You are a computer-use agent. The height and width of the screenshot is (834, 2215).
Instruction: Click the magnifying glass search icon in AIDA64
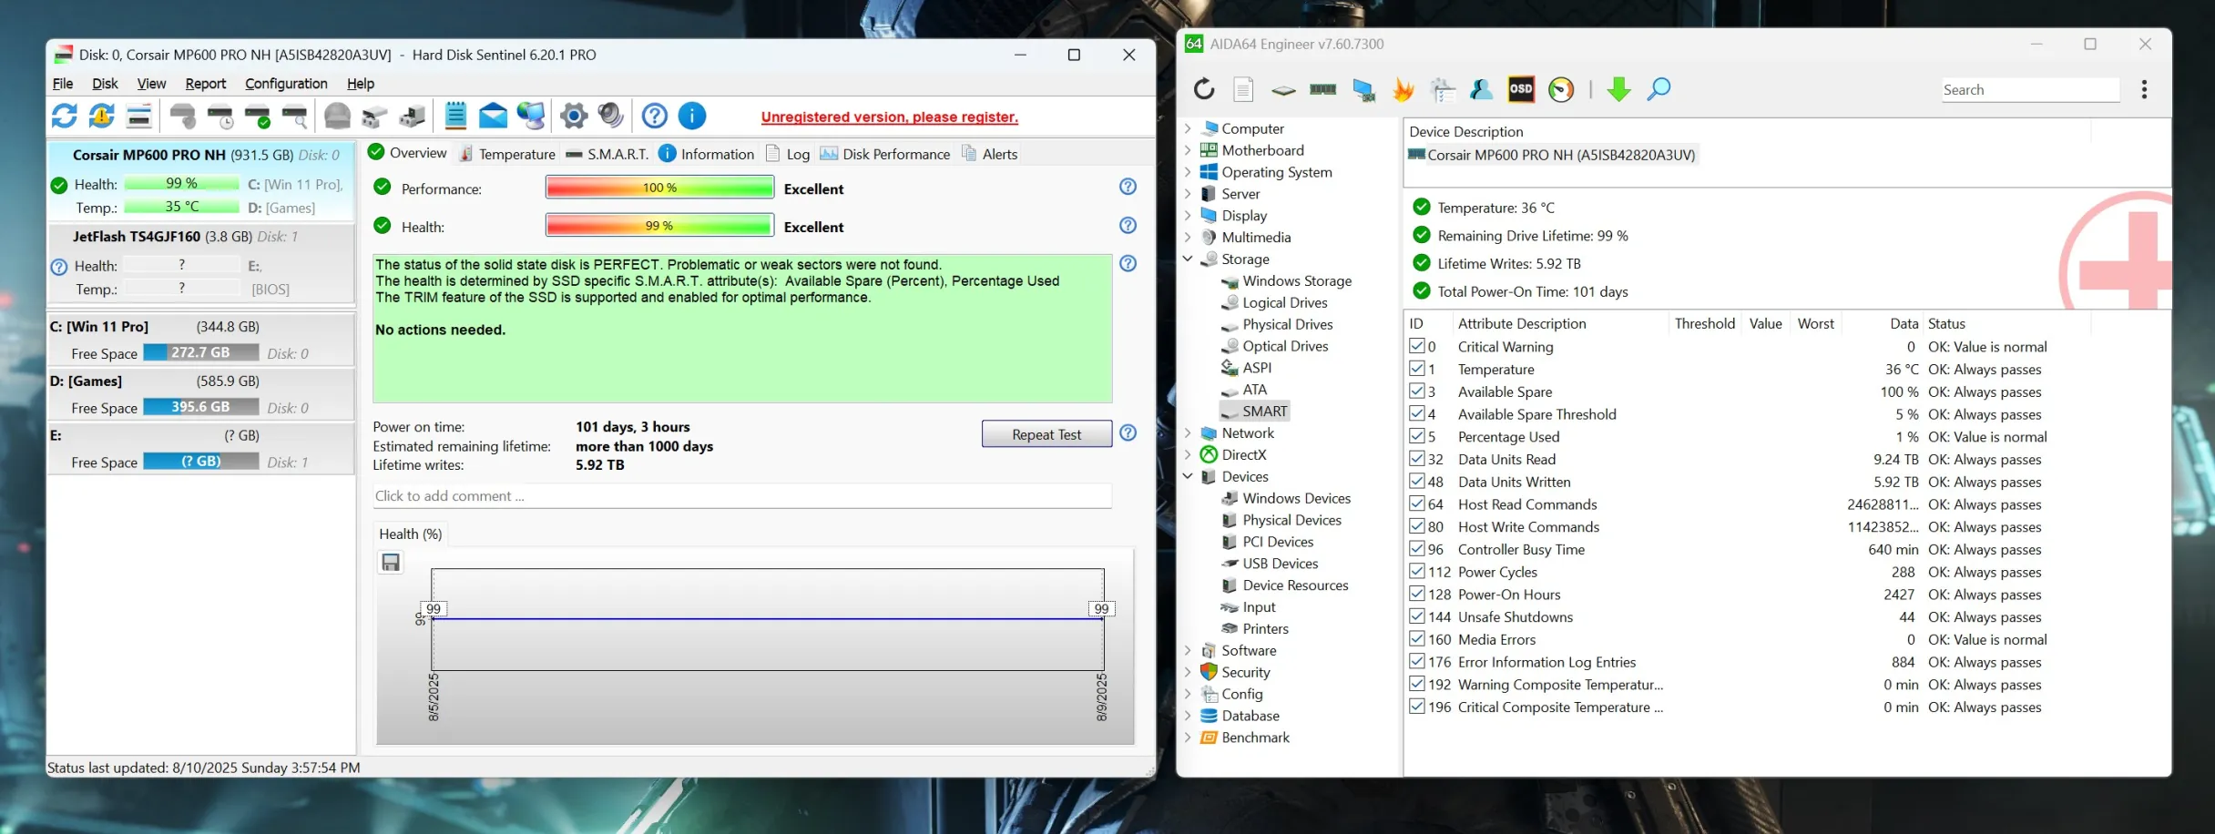point(1659,89)
